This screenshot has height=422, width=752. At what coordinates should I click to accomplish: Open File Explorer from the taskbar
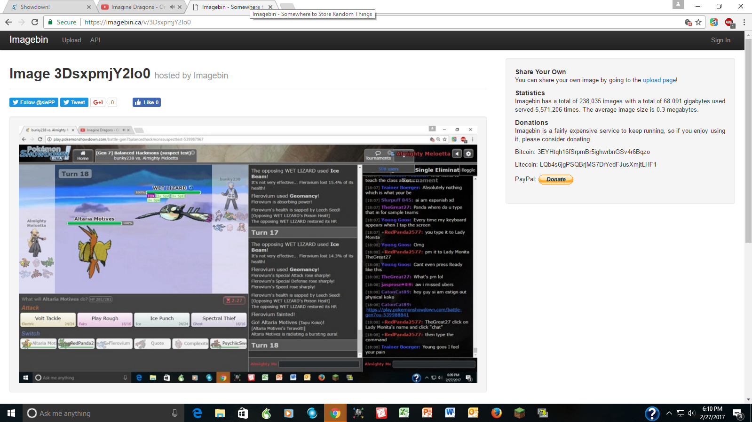pyautogui.click(x=220, y=413)
